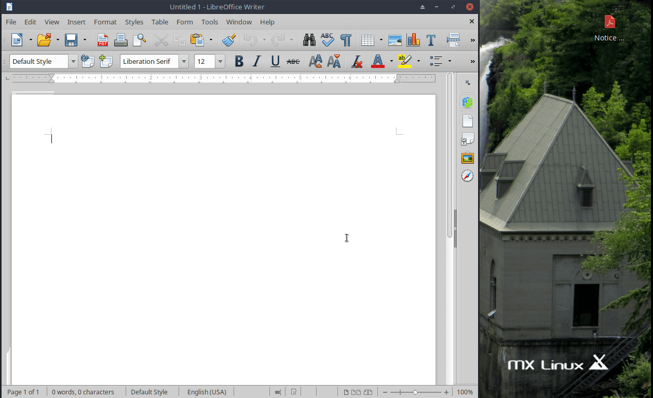Expand the Font Color dropdown arrow
Image resolution: width=653 pixels, height=398 pixels.
tap(391, 61)
